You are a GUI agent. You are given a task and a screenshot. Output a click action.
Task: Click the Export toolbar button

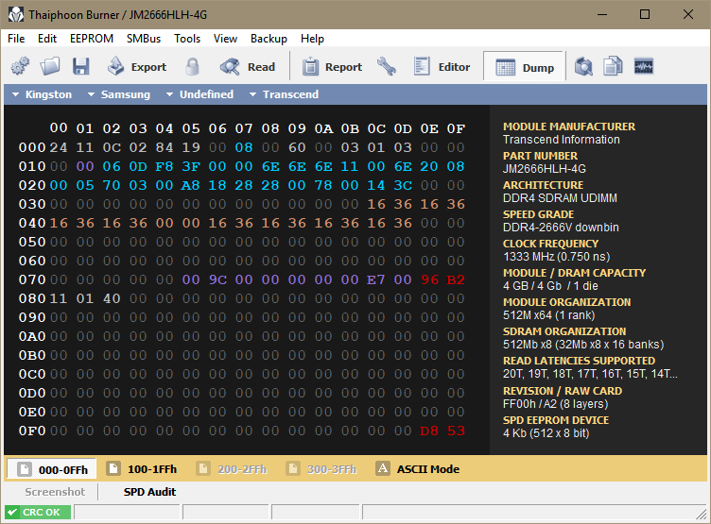(x=136, y=67)
